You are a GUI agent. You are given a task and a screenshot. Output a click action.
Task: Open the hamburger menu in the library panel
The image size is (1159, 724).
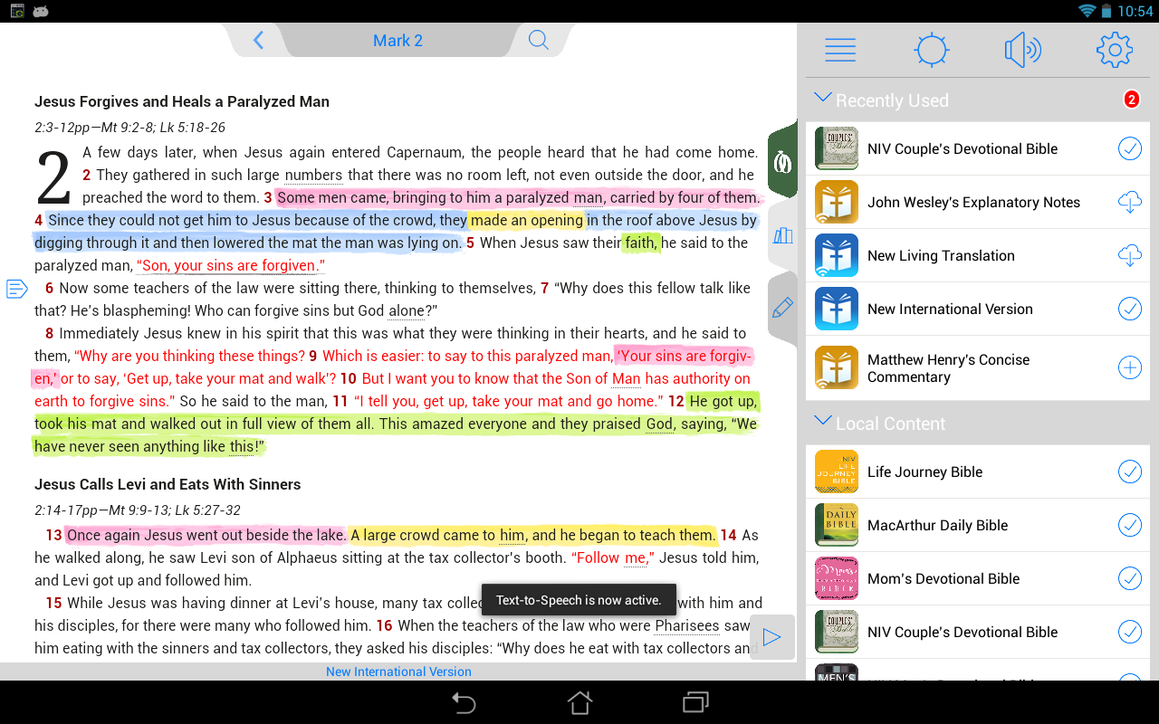coord(840,50)
